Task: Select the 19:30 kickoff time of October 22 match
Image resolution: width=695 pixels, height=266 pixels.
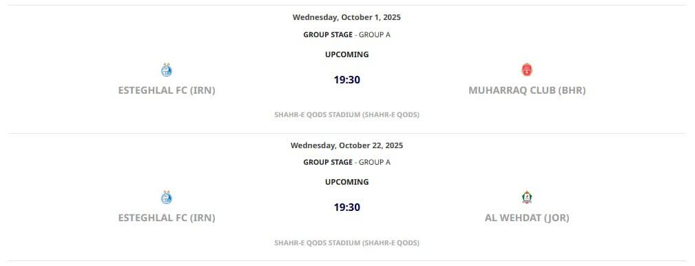Action: pos(347,207)
